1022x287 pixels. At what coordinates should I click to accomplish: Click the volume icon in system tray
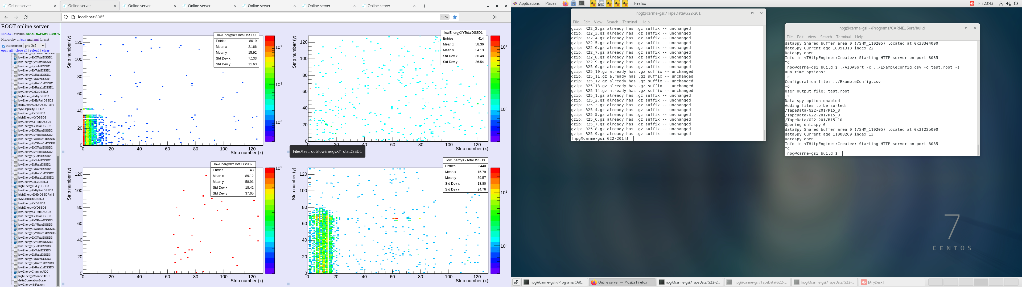click(x=1008, y=3)
